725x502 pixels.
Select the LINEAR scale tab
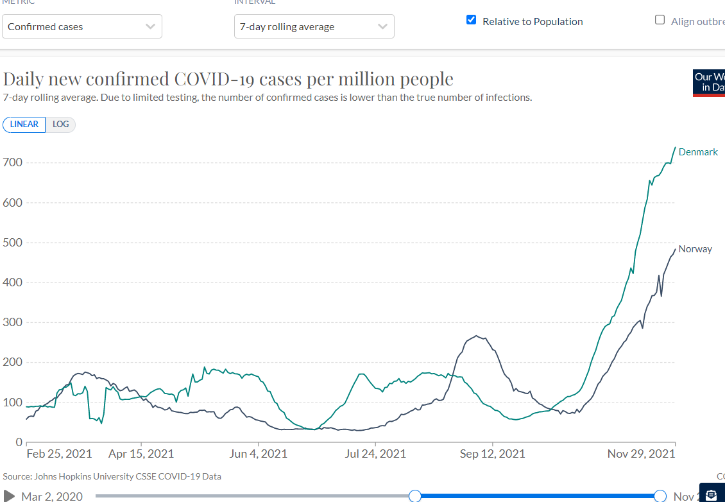24,125
